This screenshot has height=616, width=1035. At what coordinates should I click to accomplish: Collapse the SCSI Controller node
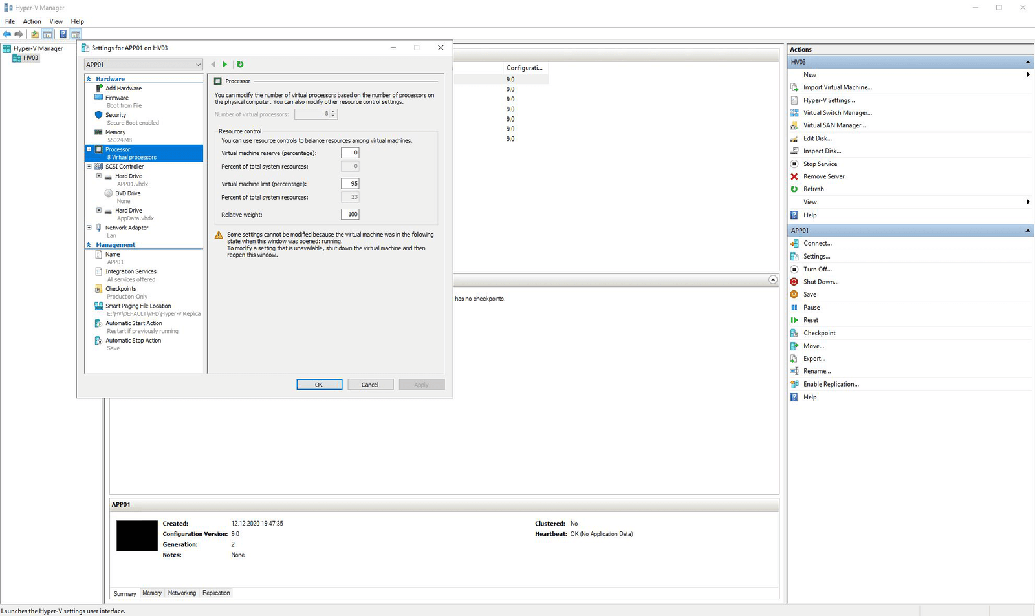89,166
